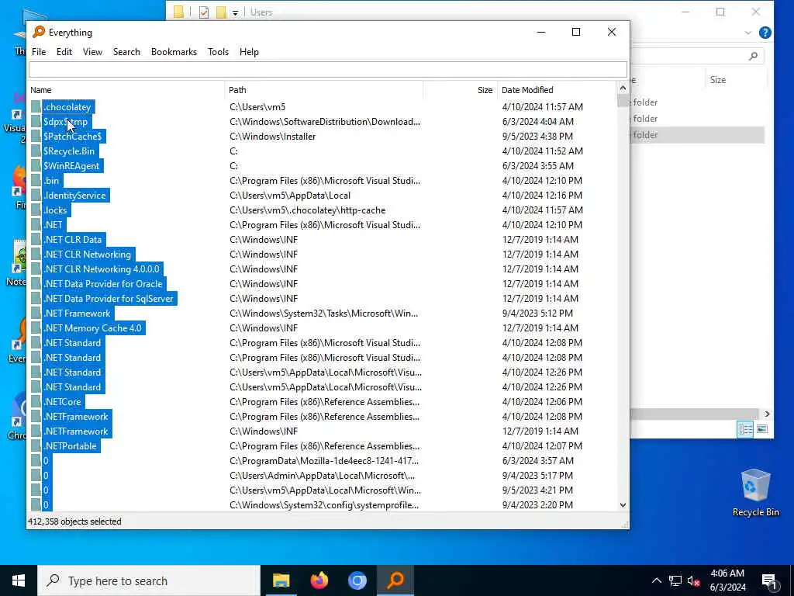Sort results by the Name column header

click(126, 90)
